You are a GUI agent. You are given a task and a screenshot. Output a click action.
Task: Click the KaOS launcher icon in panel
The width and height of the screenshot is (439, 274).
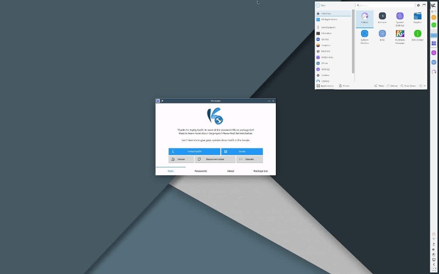pos(434,5)
